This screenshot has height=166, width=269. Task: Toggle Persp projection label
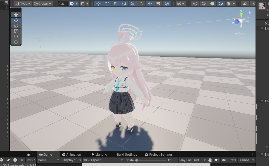(241, 33)
